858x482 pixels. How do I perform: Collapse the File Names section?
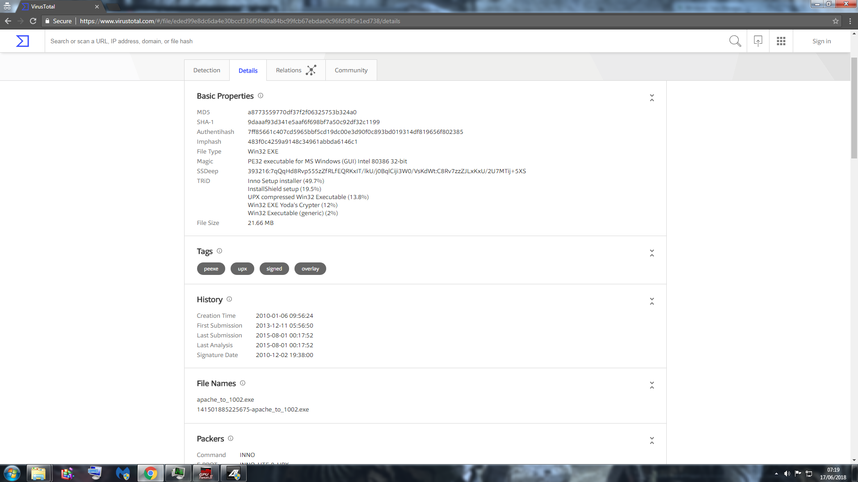coord(652,385)
